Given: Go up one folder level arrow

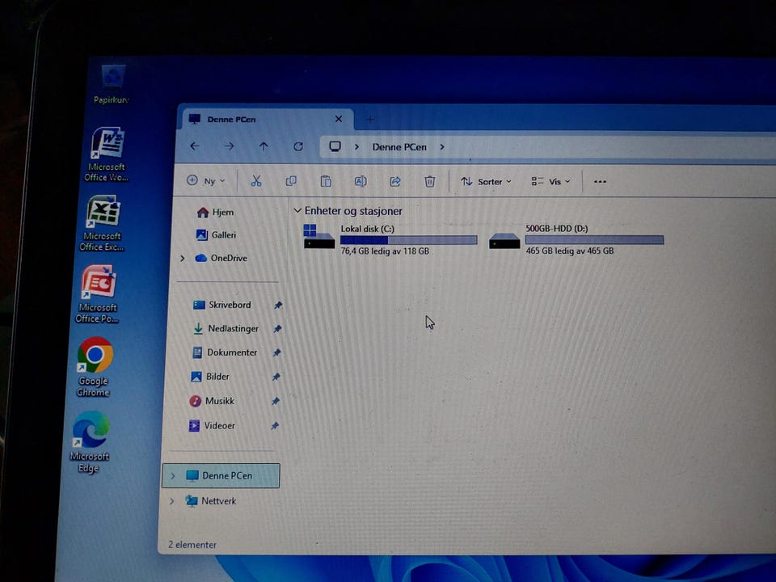Looking at the screenshot, I should point(264,146).
